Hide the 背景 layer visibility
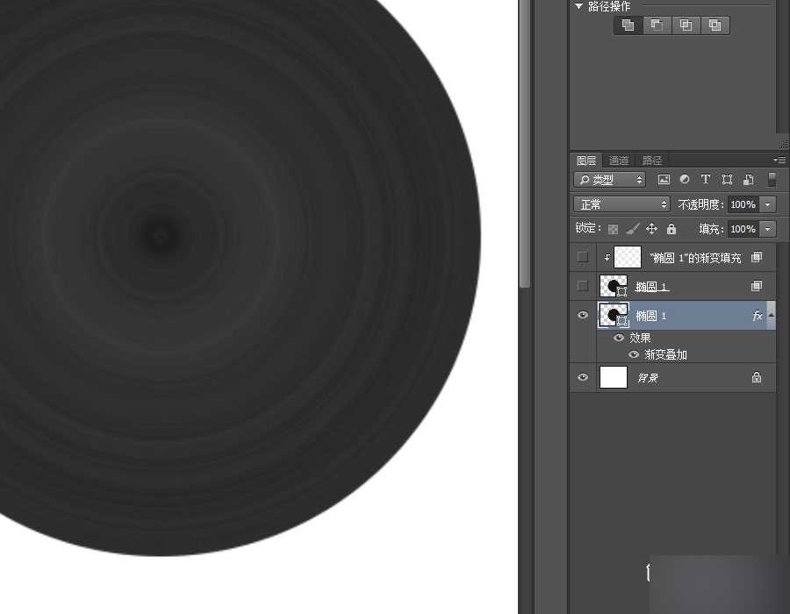This screenshot has height=614, width=790. pyautogui.click(x=583, y=377)
